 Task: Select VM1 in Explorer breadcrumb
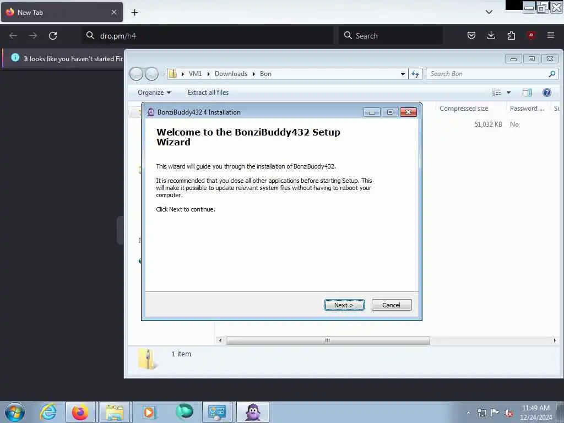coord(196,74)
